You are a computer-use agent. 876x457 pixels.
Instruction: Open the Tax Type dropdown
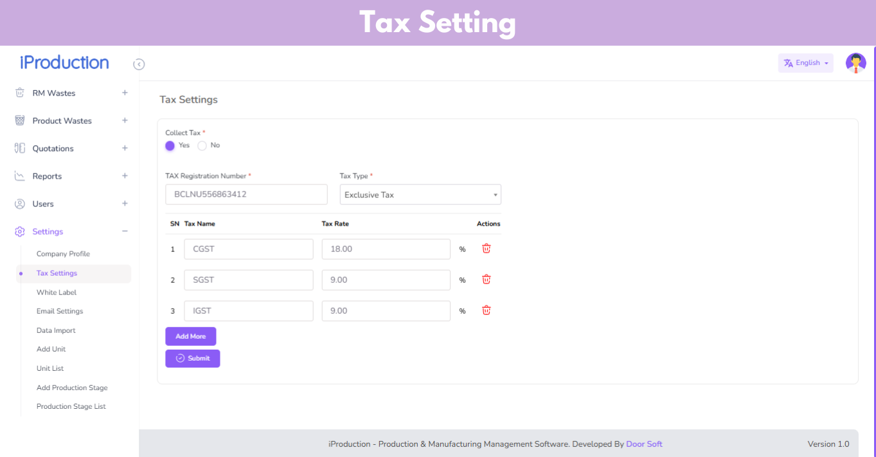click(420, 195)
